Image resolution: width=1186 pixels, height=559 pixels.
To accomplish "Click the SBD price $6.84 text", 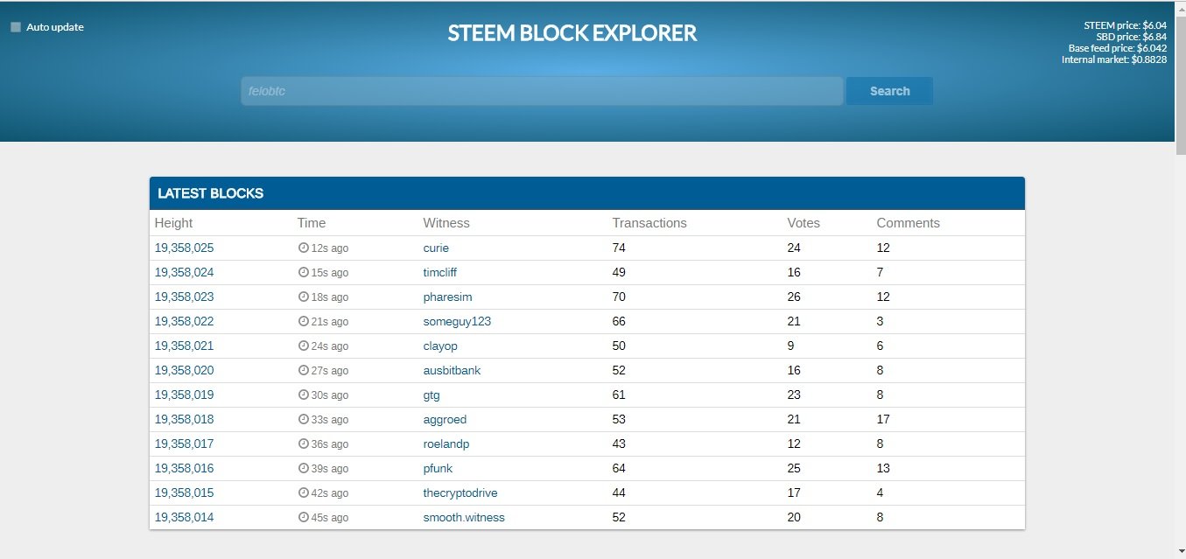I will (1131, 37).
